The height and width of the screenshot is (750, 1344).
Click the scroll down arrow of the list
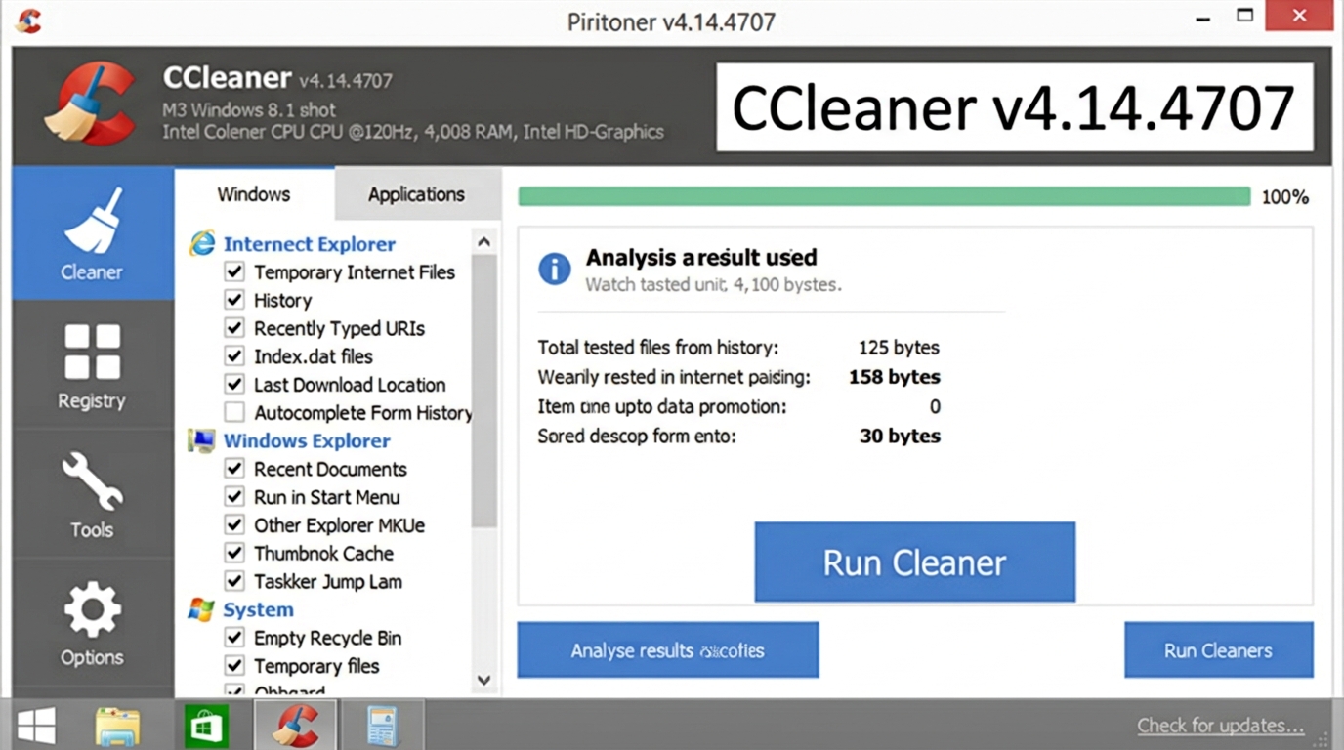point(484,680)
